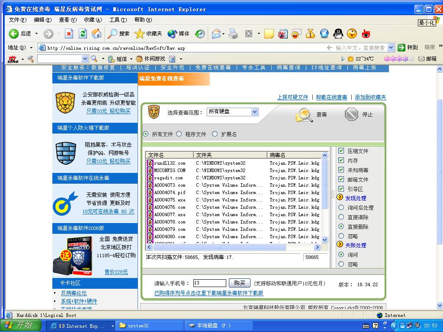The image size is (443, 332).
Task: Stop the scan with 停止 icon
Action: pyautogui.click(x=351, y=114)
